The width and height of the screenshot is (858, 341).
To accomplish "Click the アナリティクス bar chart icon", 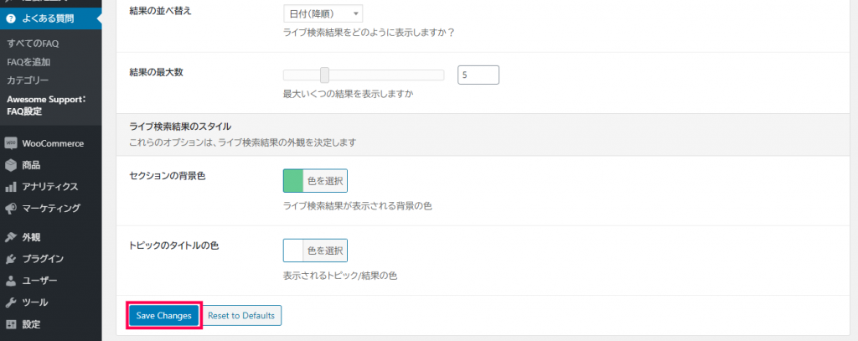I will [x=11, y=187].
